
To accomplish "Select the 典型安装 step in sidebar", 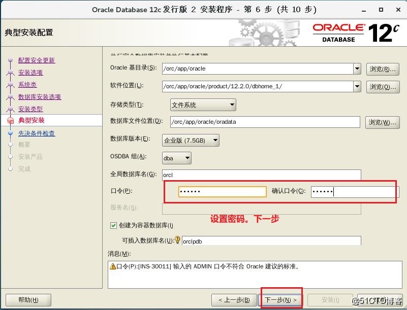I will tap(32, 120).
